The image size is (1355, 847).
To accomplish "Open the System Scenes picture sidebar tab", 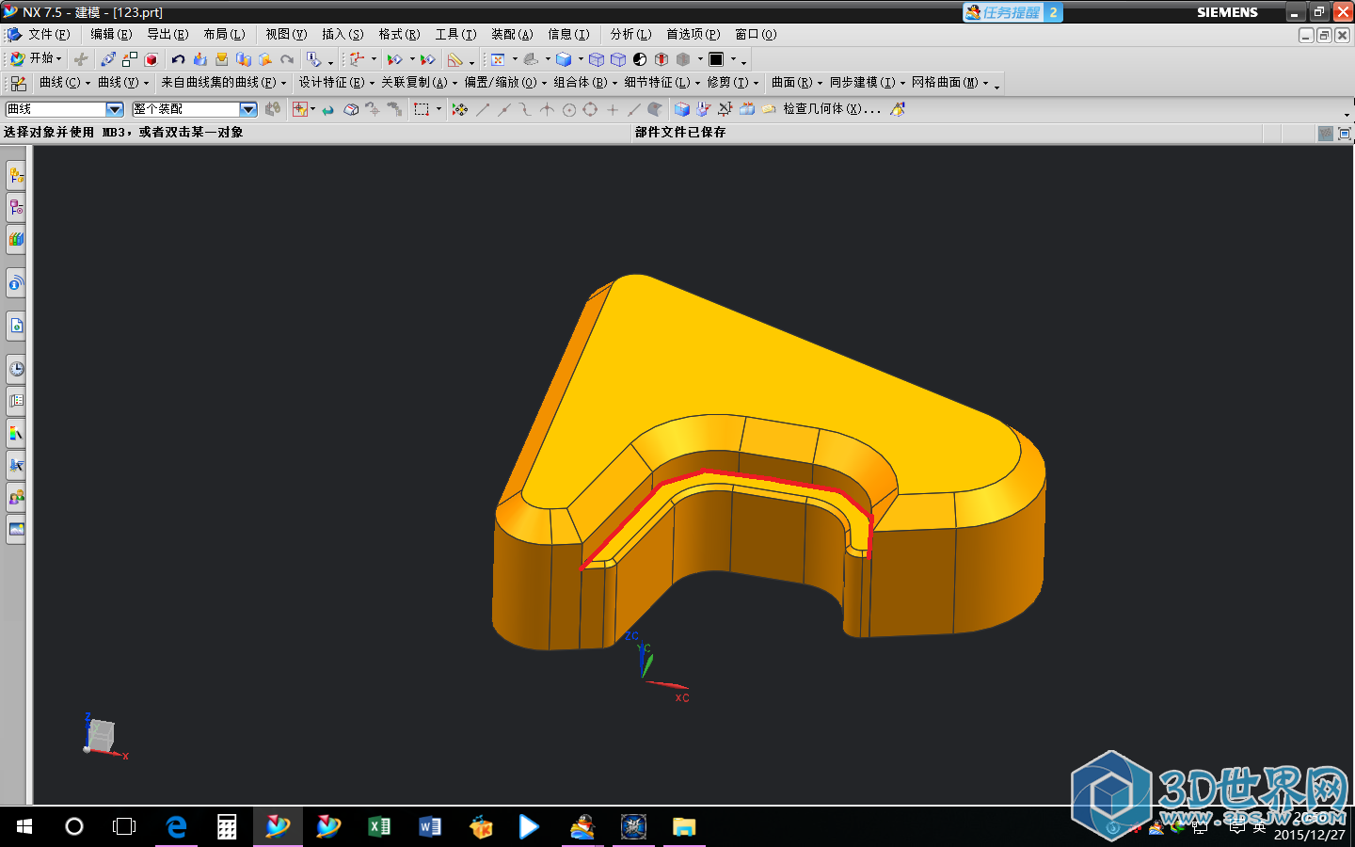I will click(16, 529).
